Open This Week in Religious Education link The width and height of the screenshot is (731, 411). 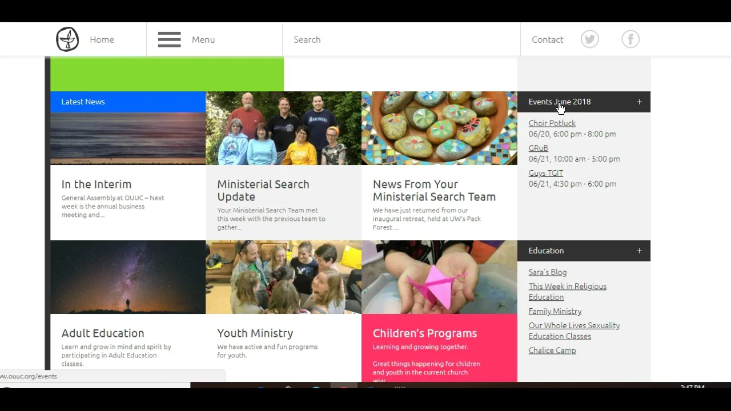coord(567,292)
